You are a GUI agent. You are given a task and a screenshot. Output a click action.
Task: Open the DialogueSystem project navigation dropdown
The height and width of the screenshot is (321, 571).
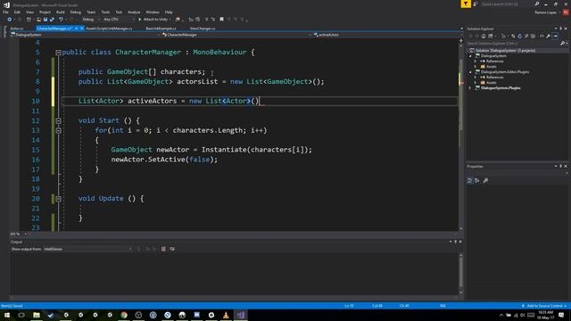tap(86, 35)
